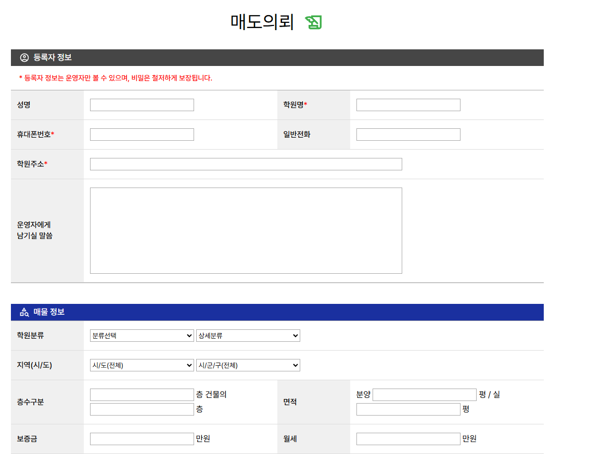601x454 pixels.
Task: Click the 일반전화 input field
Action: click(x=408, y=135)
